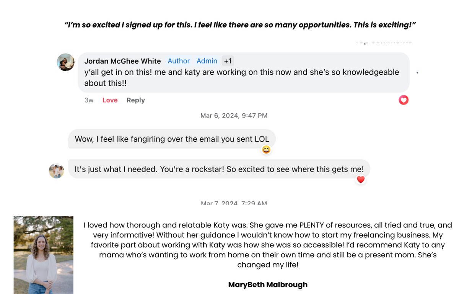Click the small dot options beside comment
Screen dimensions: 467x294
pyautogui.click(x=417, y=72)
